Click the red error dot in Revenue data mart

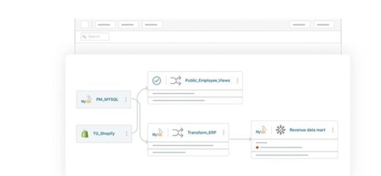pyautogui.click(x=257, y=147)
